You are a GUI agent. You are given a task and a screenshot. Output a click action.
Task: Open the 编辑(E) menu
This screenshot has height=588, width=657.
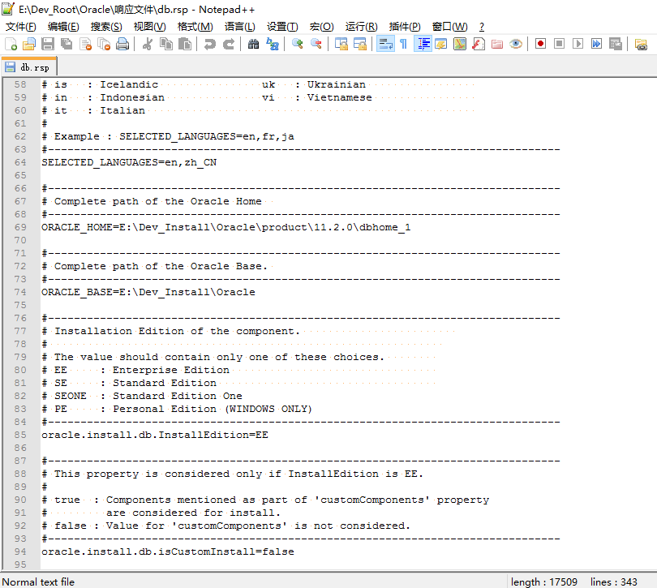(x=63, y=27)
